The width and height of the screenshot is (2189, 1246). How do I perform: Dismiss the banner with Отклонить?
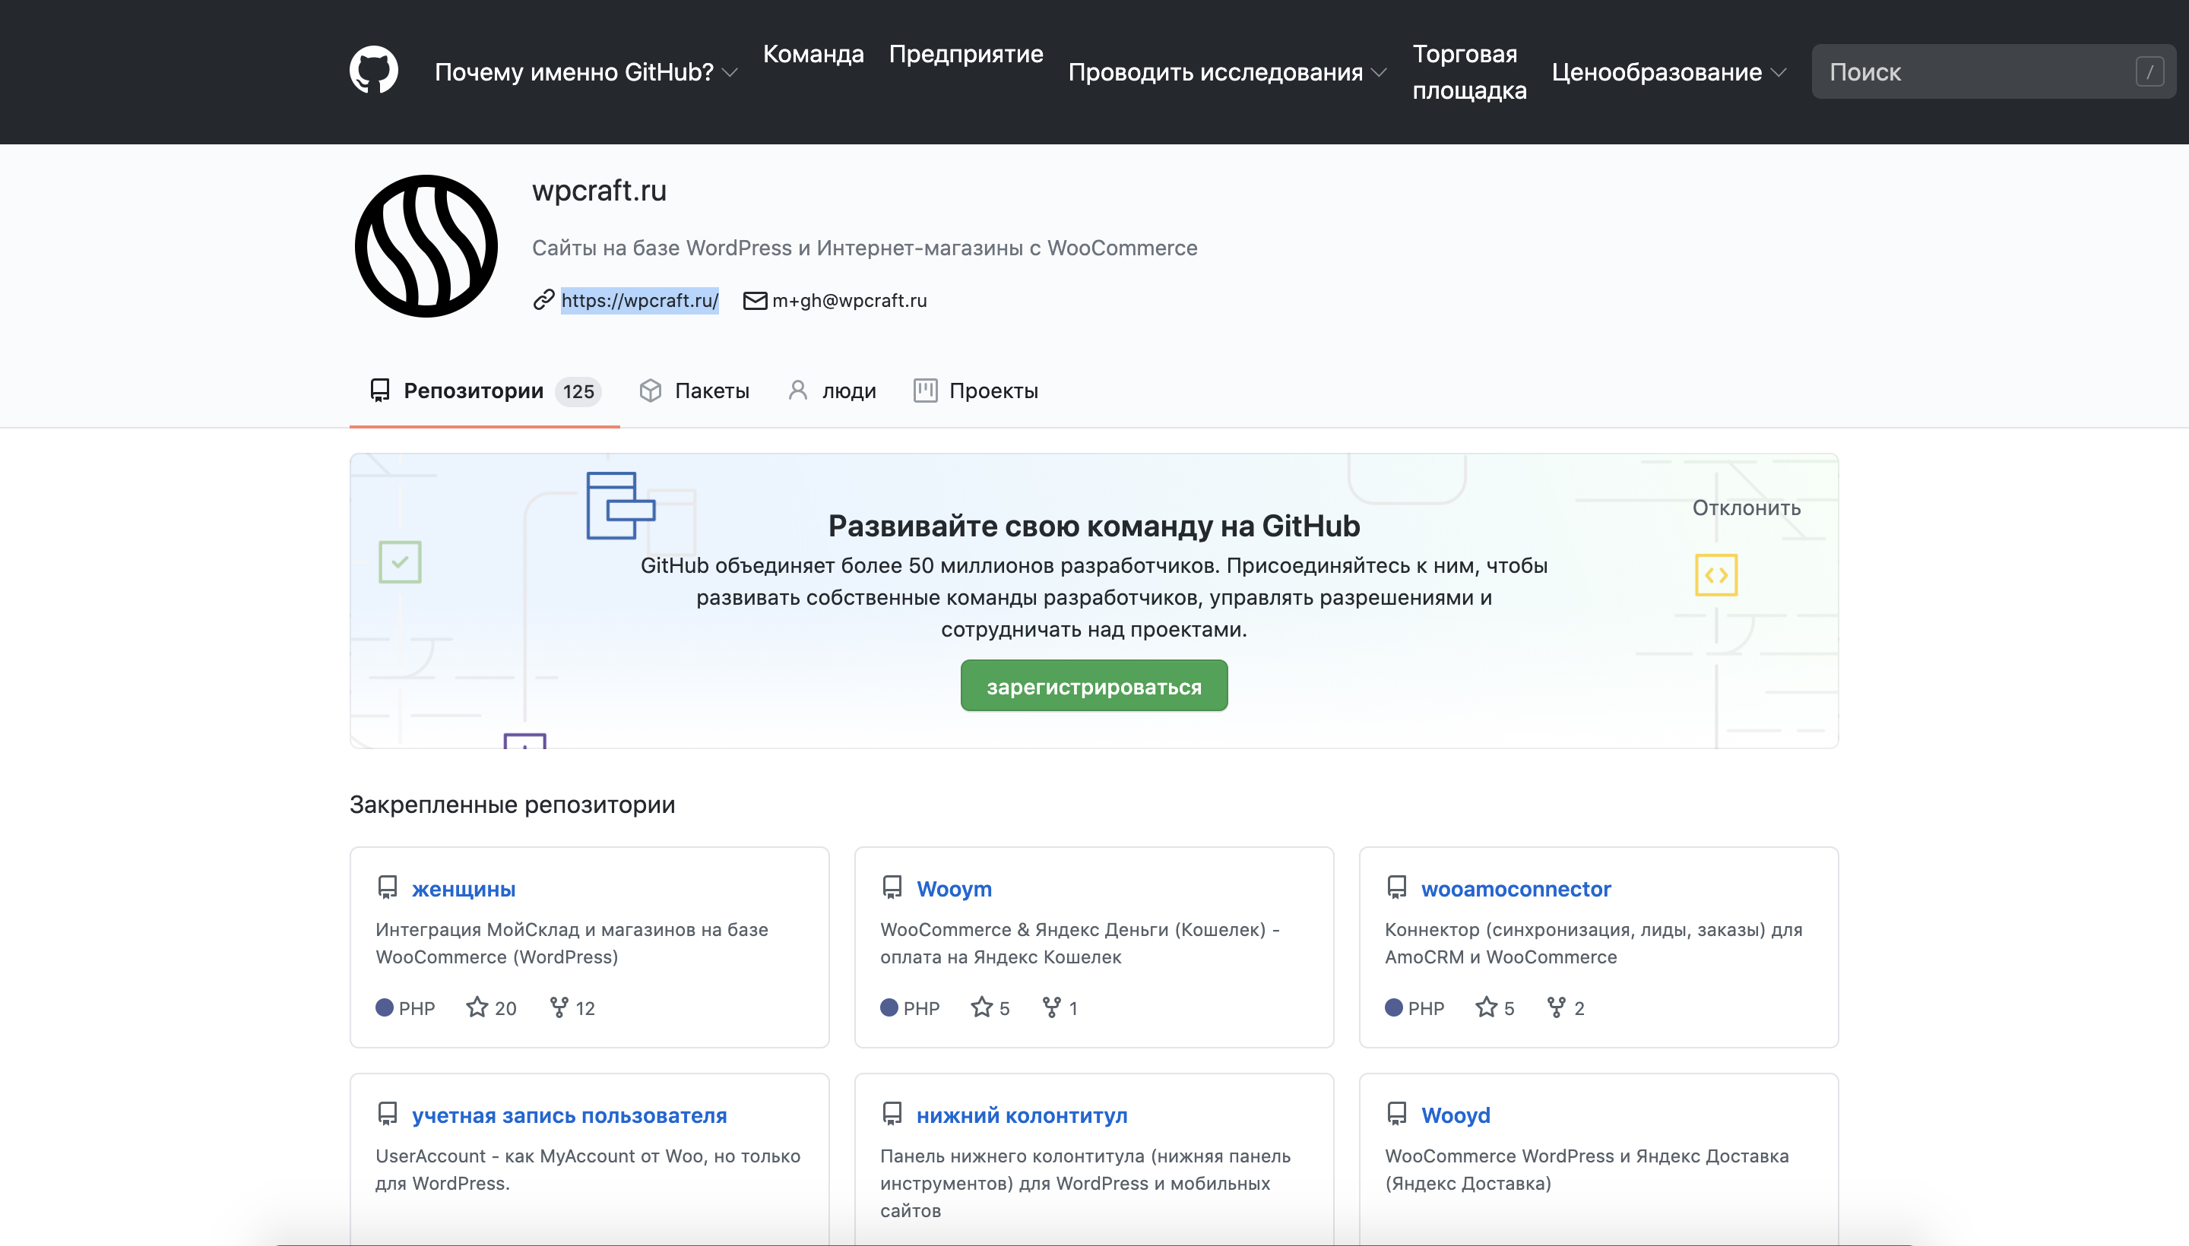(1747, 508)
